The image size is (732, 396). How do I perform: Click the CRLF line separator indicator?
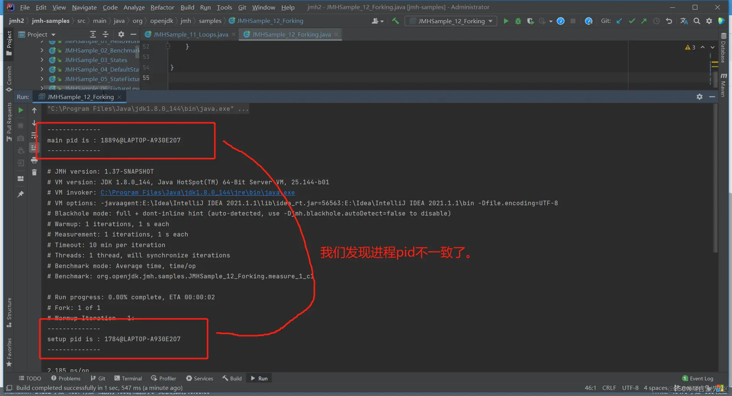[609, 388]
